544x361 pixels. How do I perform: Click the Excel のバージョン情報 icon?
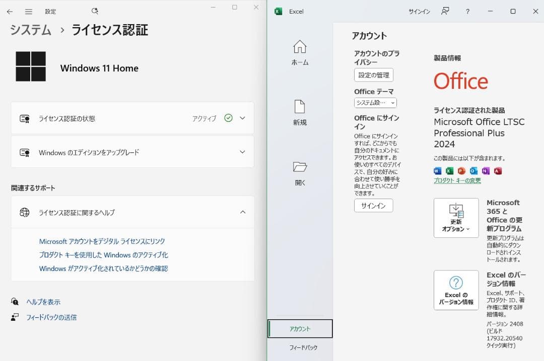[x=456, y=290]
